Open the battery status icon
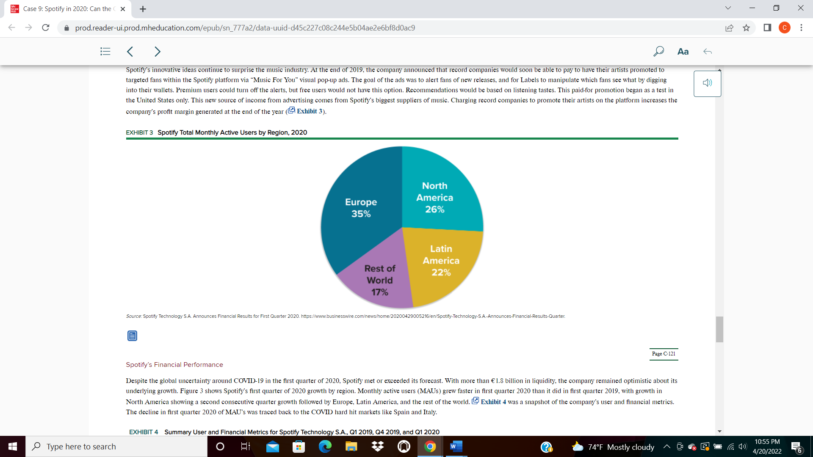Screen dimensions: 813x457 click(718, 446)
